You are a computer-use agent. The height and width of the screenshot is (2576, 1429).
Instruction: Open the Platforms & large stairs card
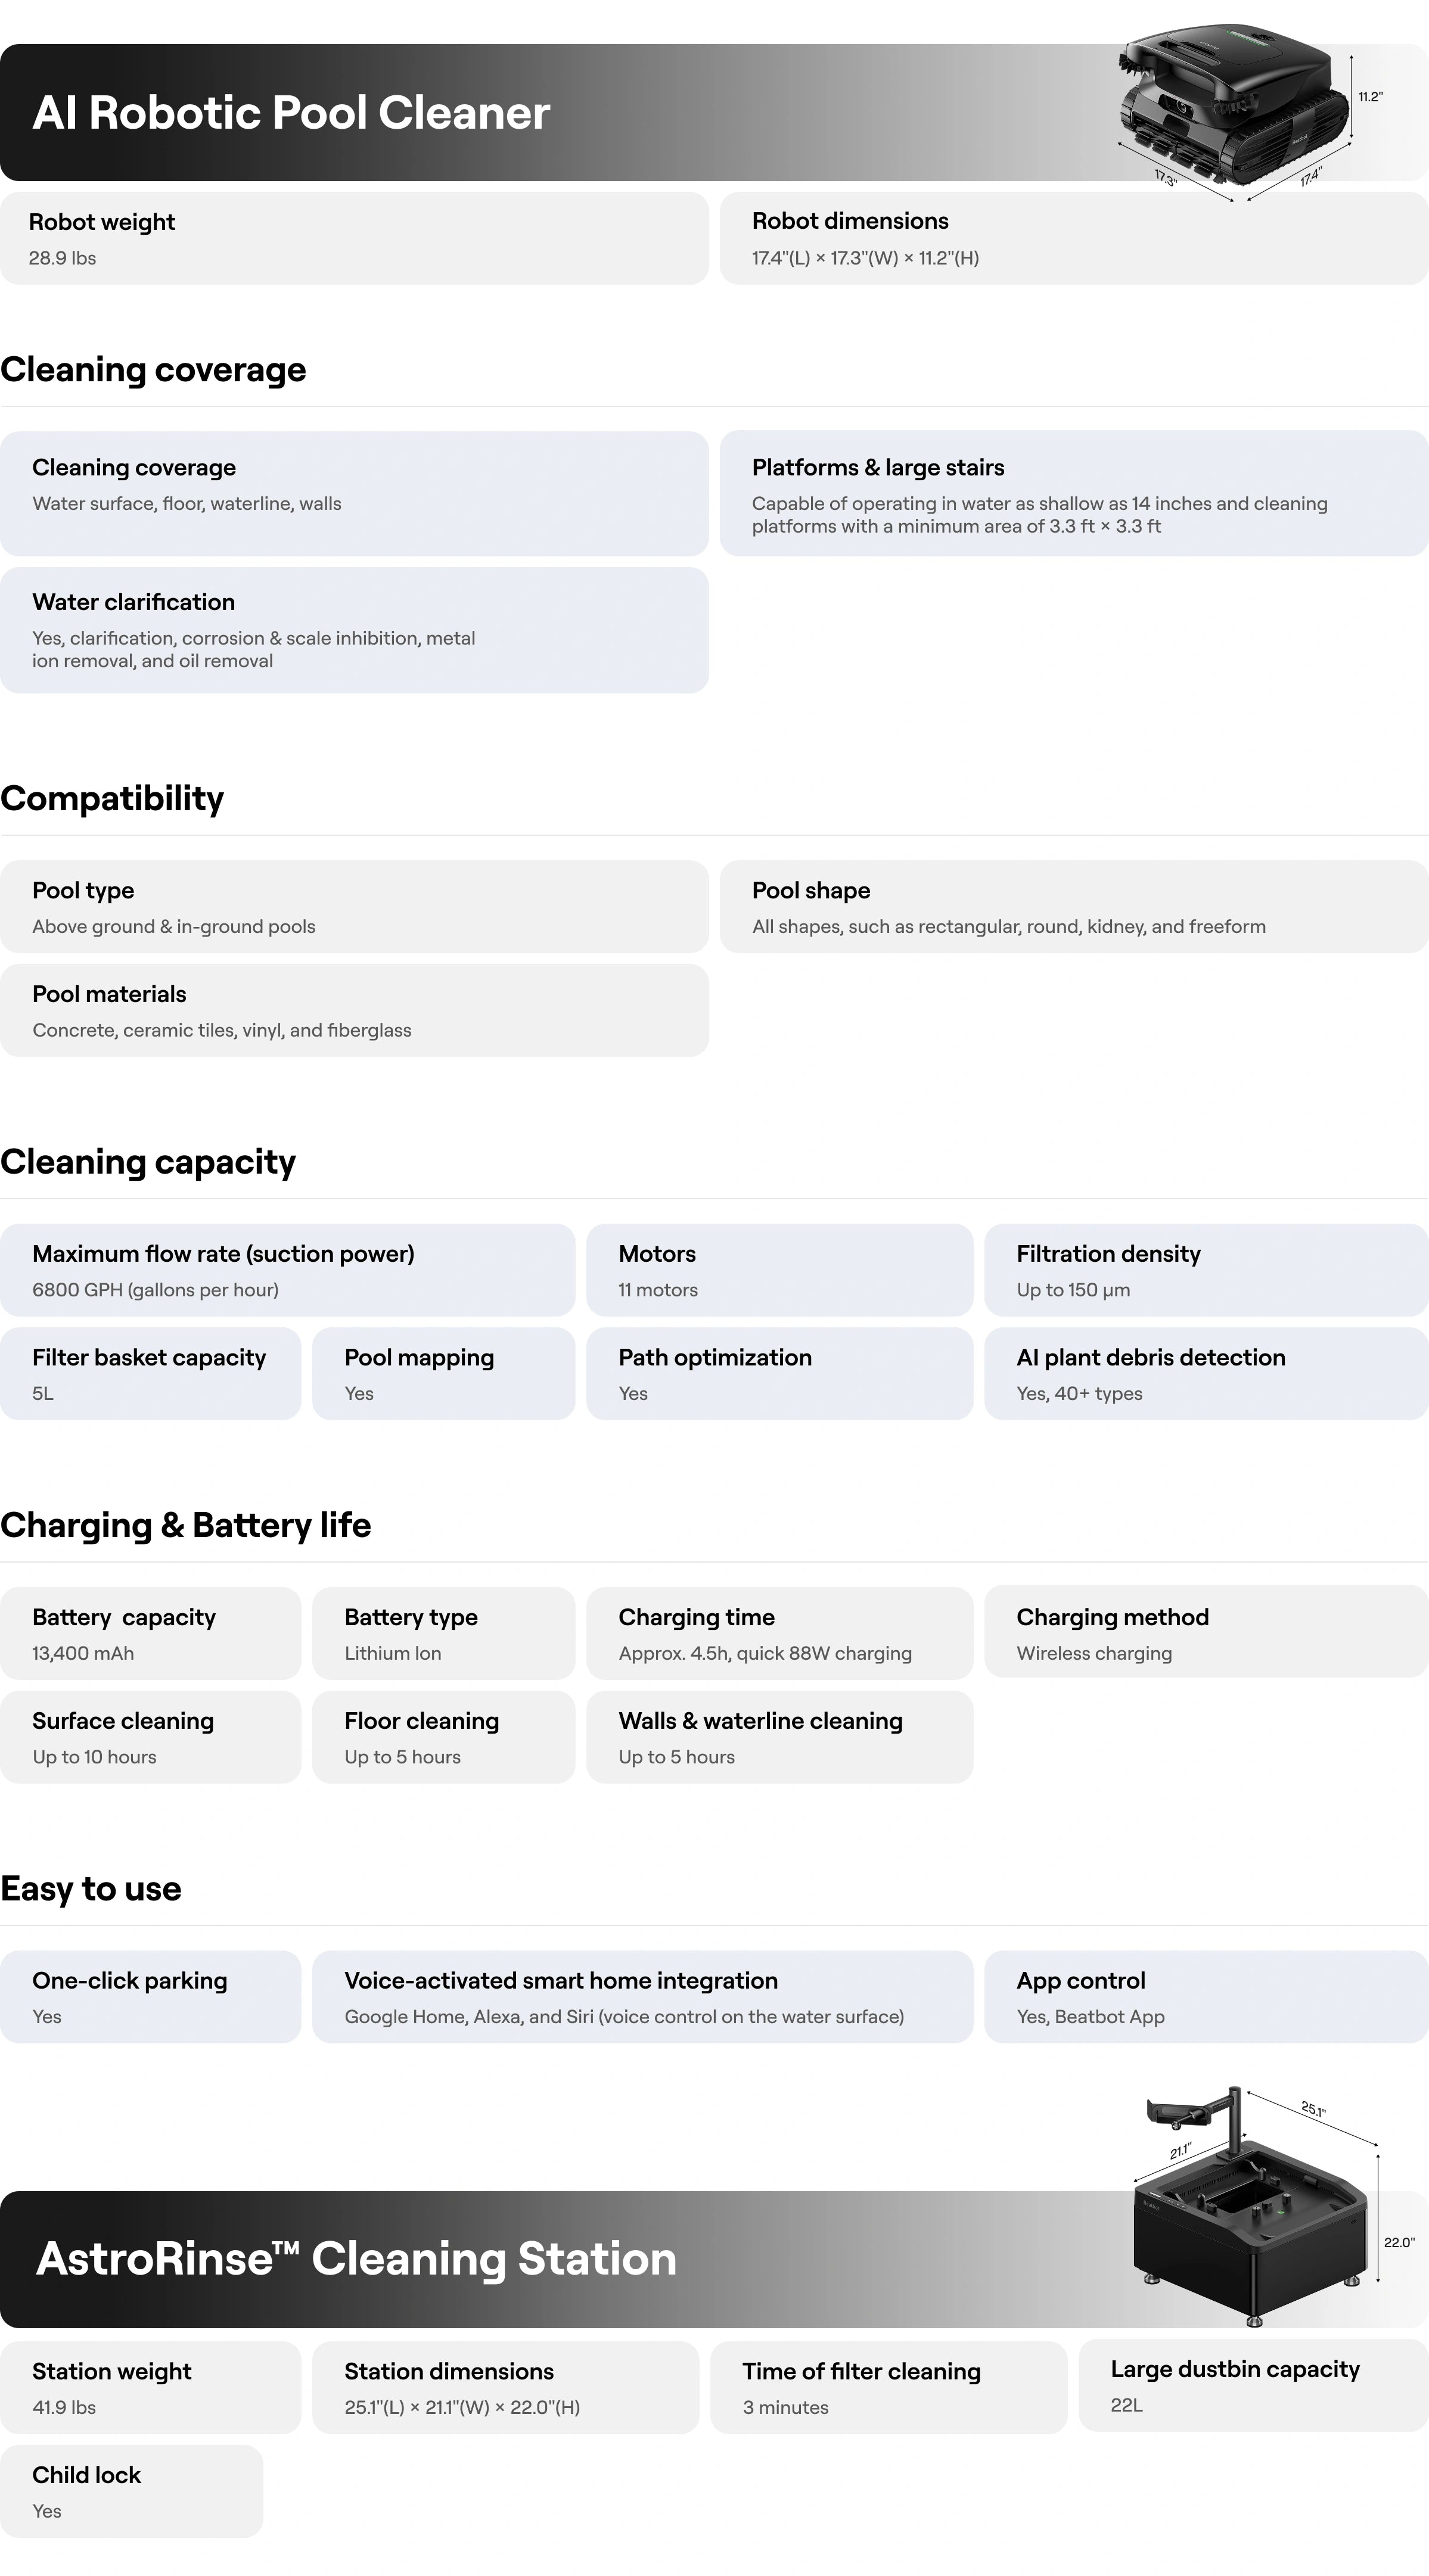1074,493
